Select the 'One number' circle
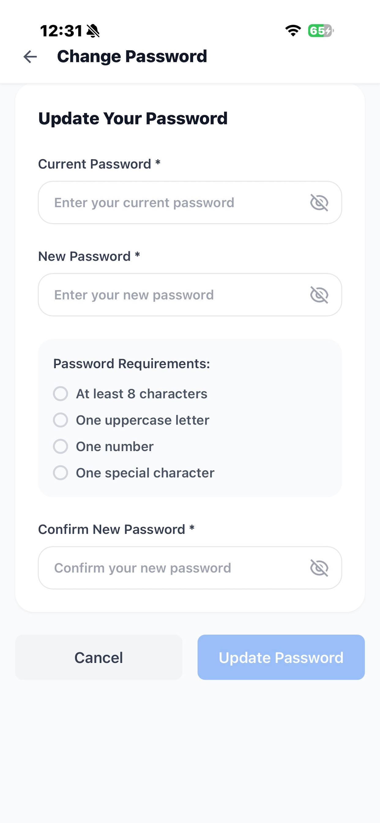Image resolution: width=380 pixels, height=823 pixels. tap(60, 446)
